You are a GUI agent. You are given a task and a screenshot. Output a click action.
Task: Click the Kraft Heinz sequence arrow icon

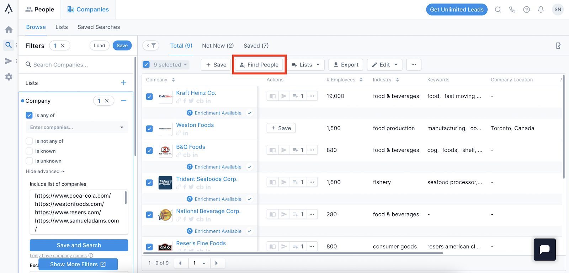click(284, 96)
